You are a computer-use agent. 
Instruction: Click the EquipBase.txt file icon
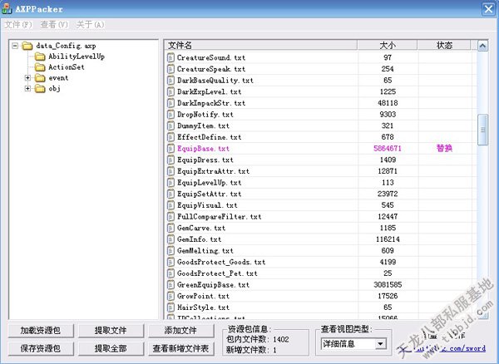point(171,148)
